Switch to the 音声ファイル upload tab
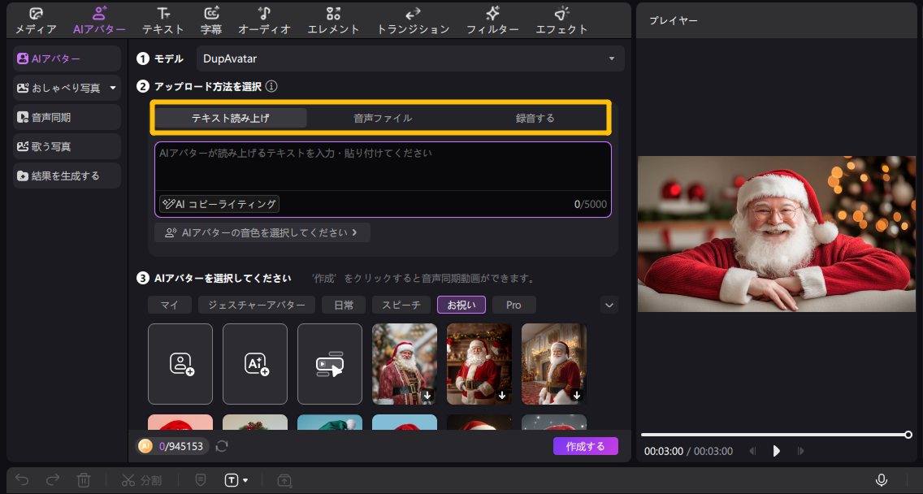 [x=383, y=117]
